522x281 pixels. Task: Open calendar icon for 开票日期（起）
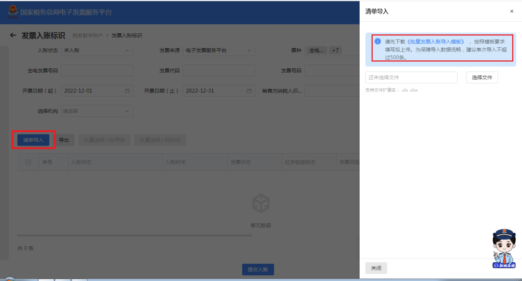127,91
